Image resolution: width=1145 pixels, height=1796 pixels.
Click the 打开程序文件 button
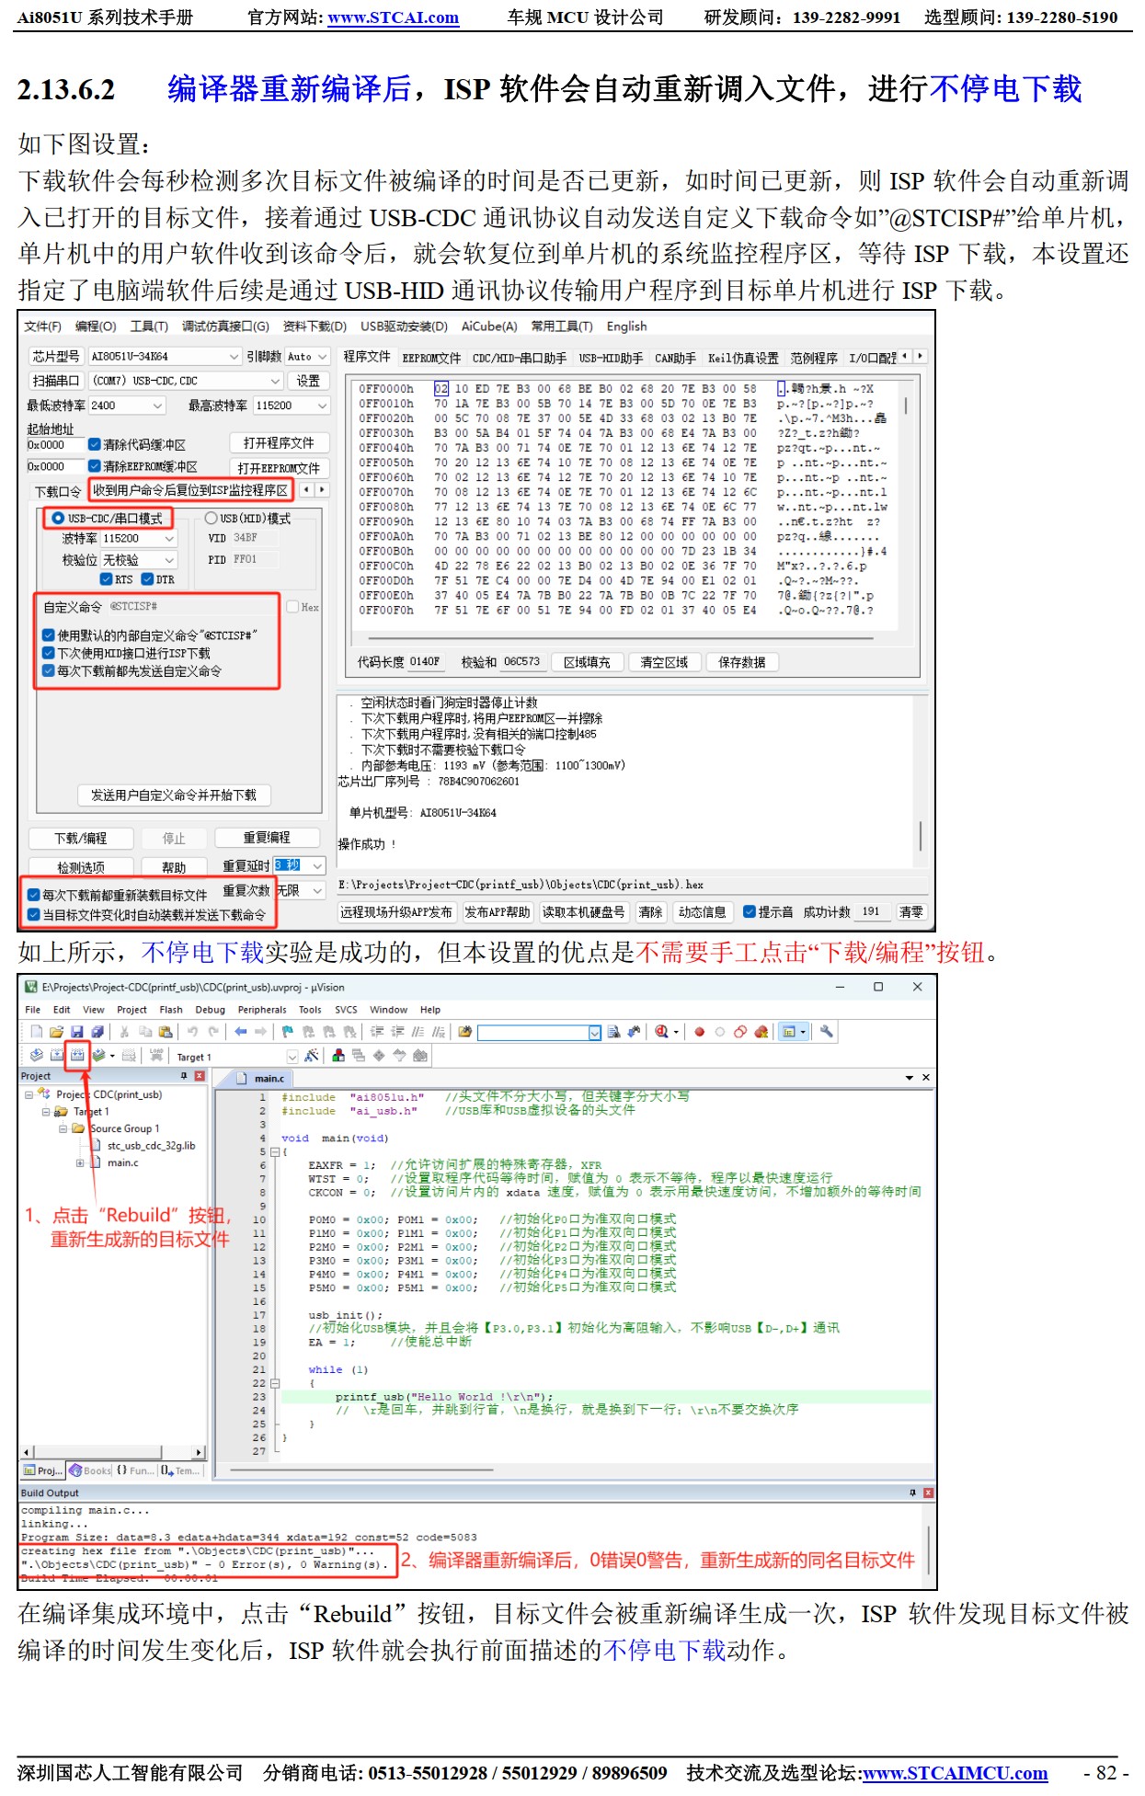coord(278,443)
